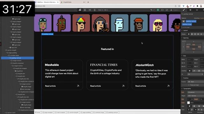Open the share project icon
This screenshot has height=114, width=204.
pyautogui.click(x=167, y=10)
